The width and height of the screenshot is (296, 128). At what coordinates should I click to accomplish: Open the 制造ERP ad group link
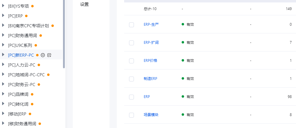coord(150,79)
